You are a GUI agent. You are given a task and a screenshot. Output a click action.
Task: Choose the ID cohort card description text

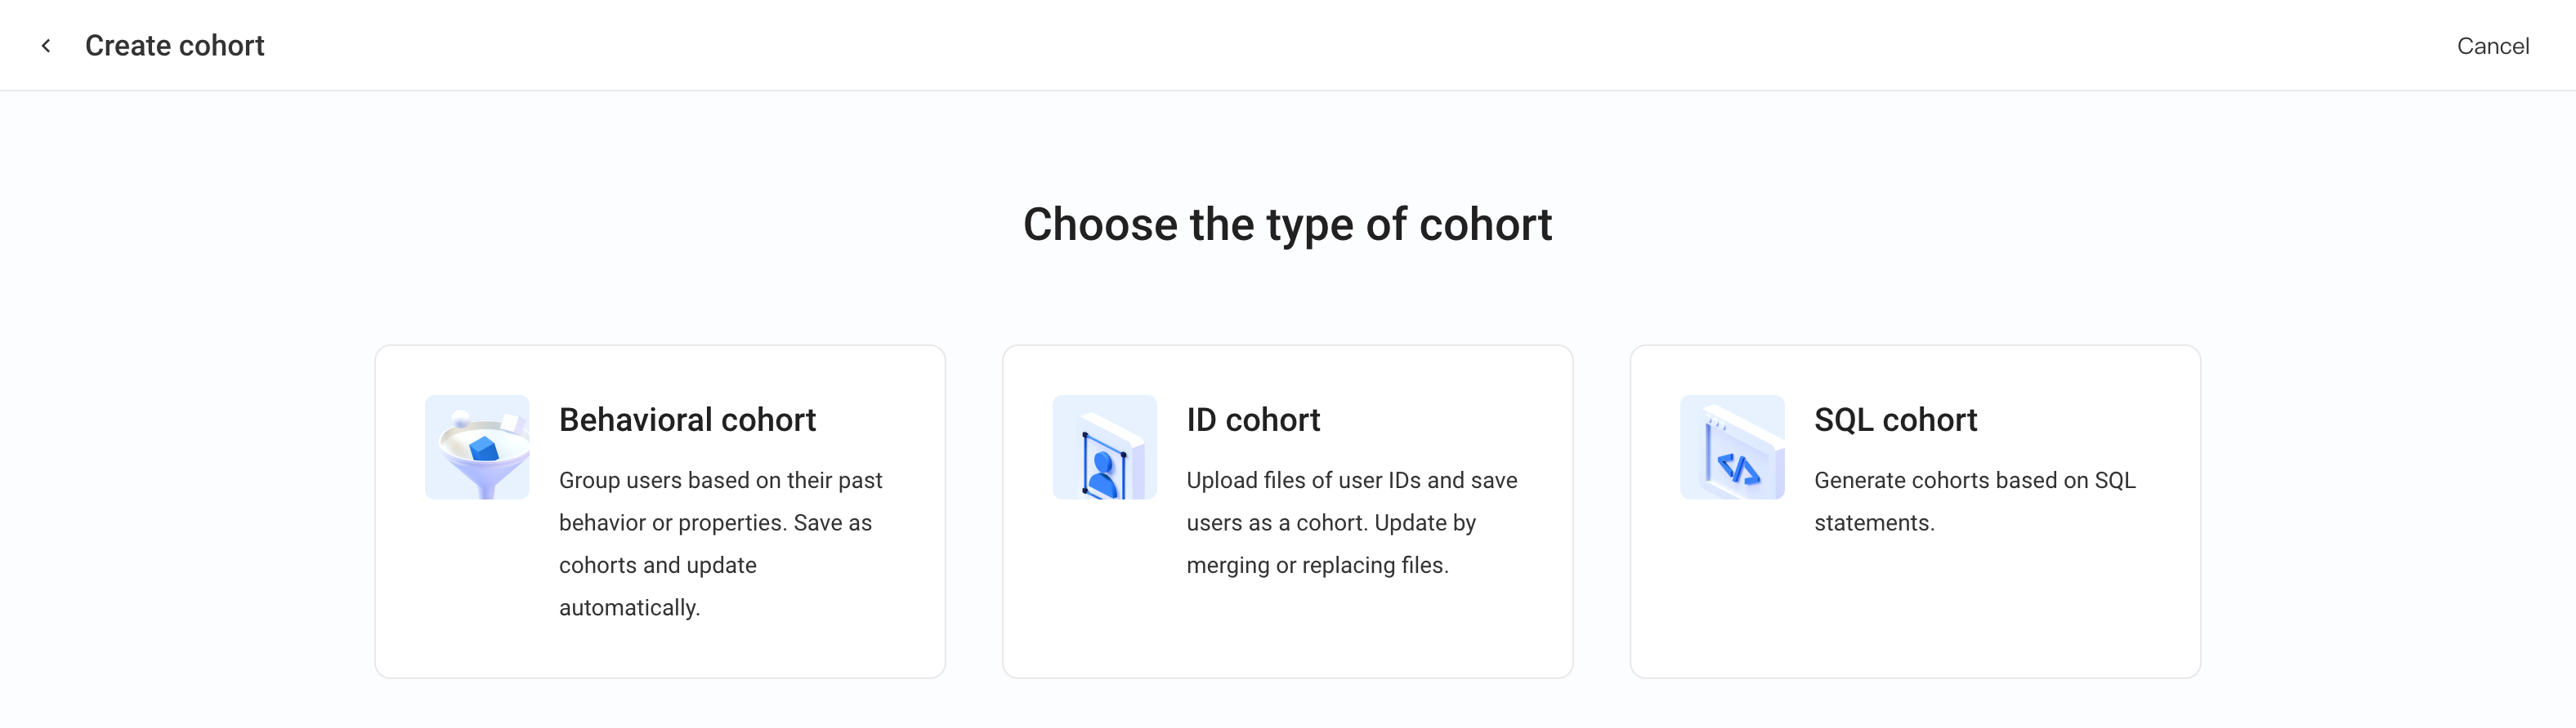pyautogui.click(x=1351, y=522)
